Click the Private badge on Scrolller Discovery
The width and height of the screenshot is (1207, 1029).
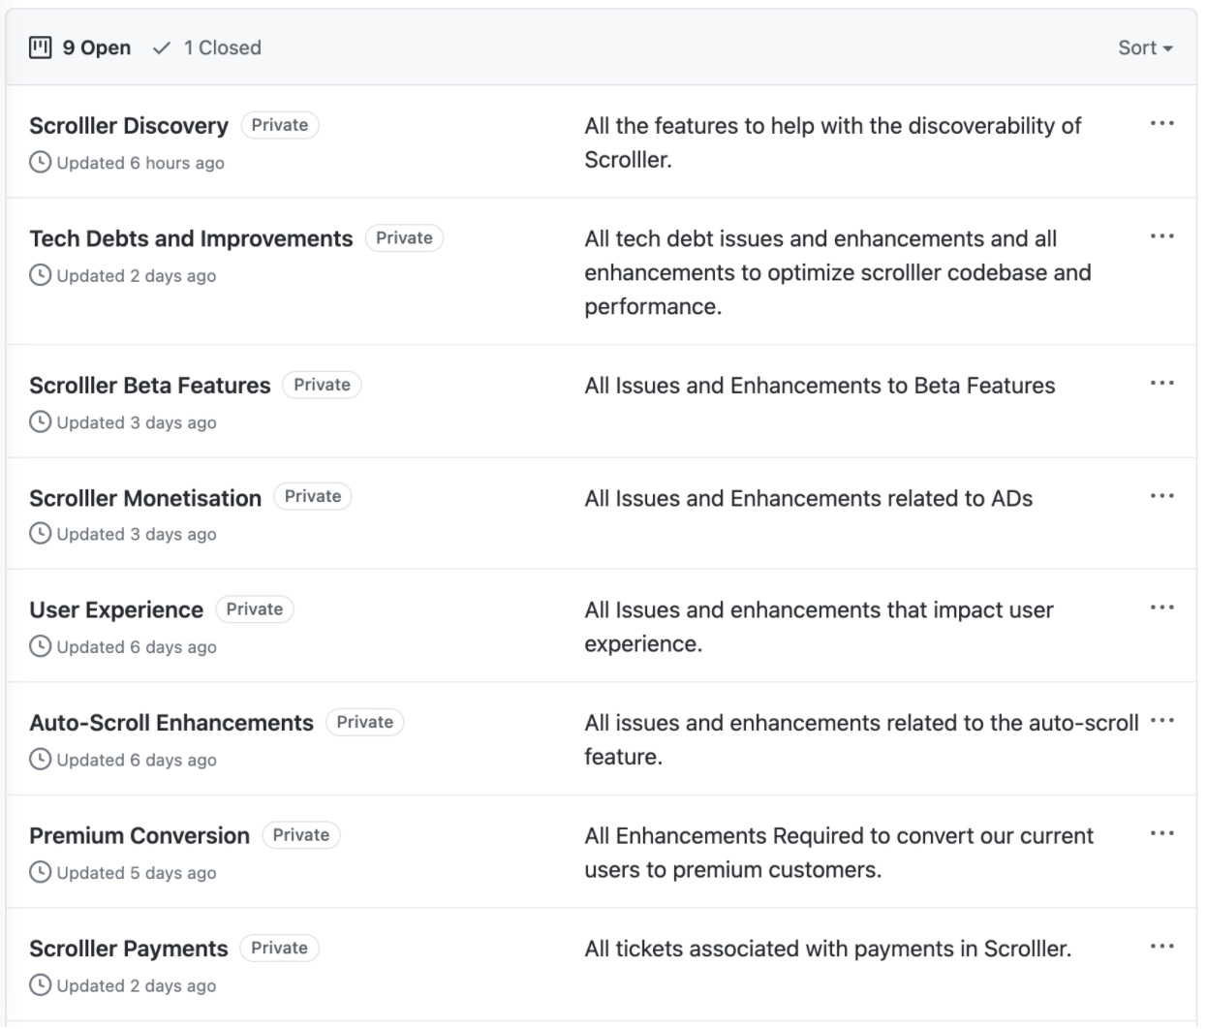click(x=280, y=125)
